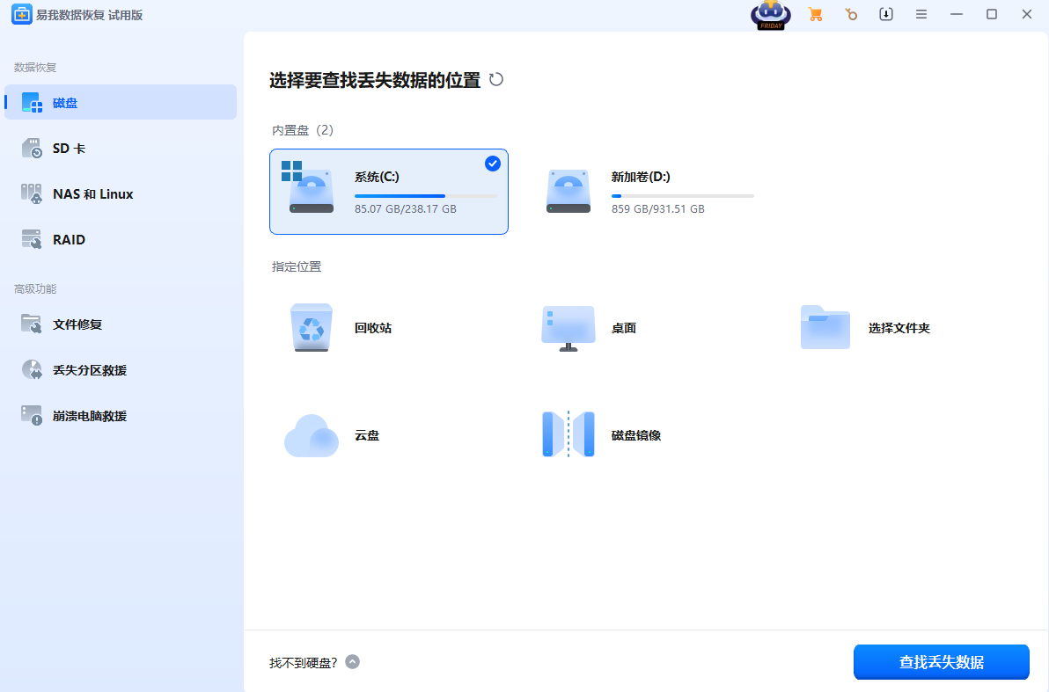This screenshot has height=692, width=1049.
Task: Click the 查找丢失数据 button
Action: pyautogui.click(x=941, y=662)
